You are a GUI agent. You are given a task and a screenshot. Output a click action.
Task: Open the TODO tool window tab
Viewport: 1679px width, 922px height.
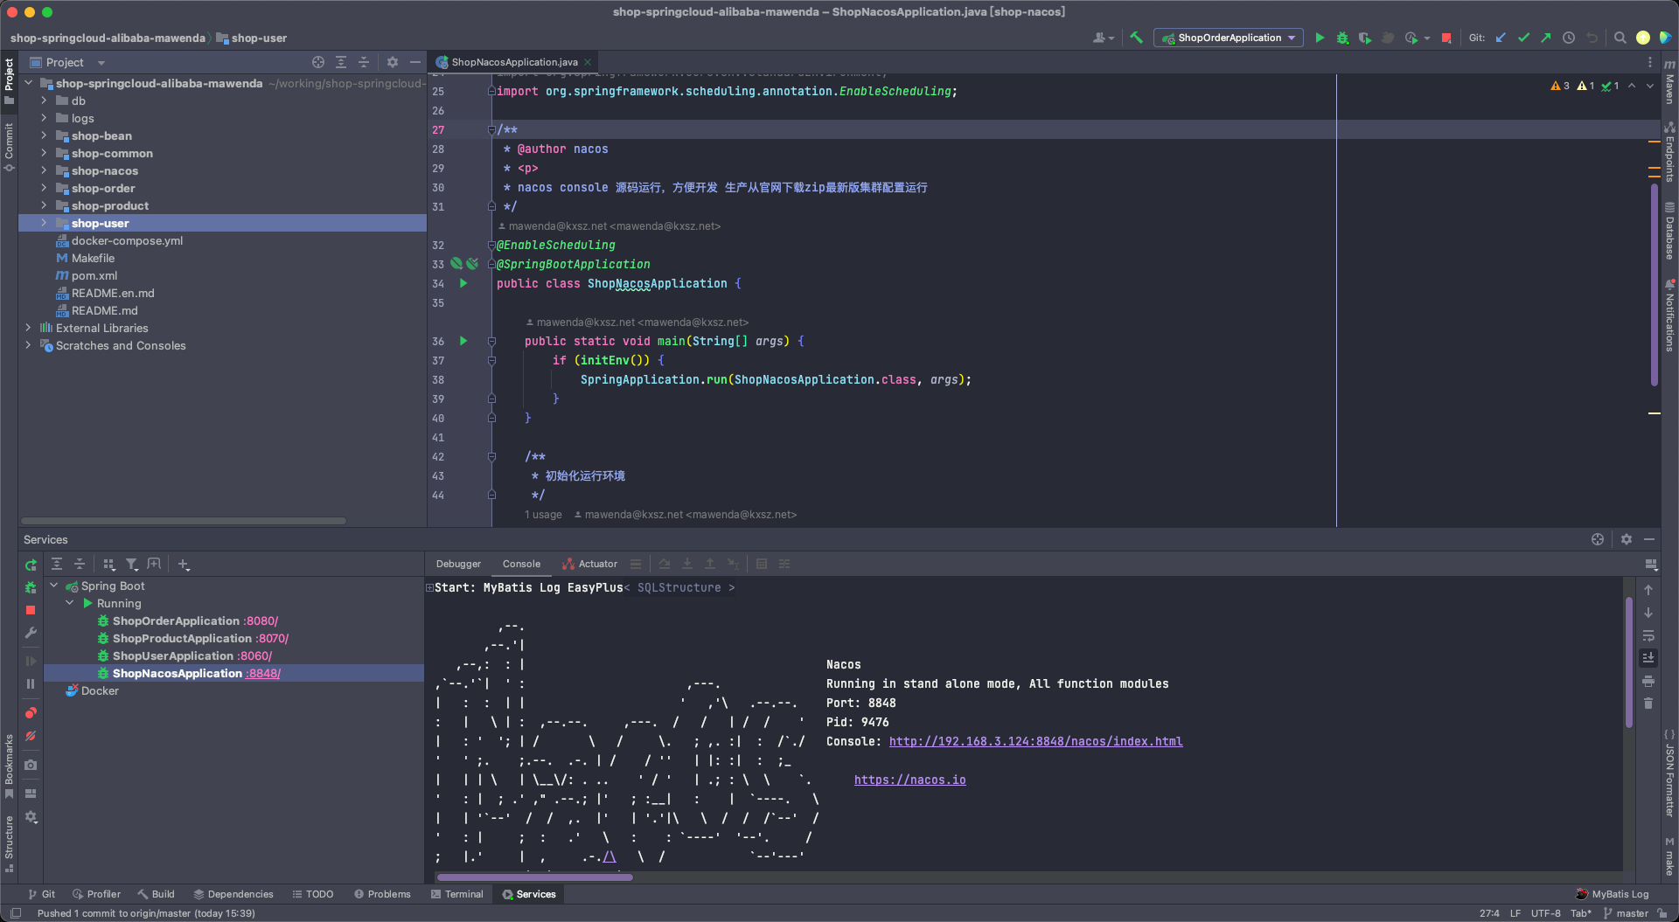(313, 894)
